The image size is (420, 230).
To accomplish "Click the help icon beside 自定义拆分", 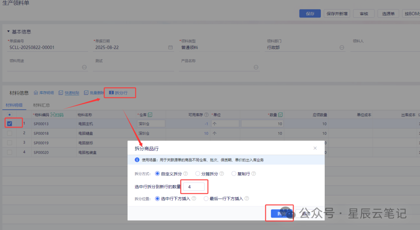I will pyautogui.click(x=185, y=174).
